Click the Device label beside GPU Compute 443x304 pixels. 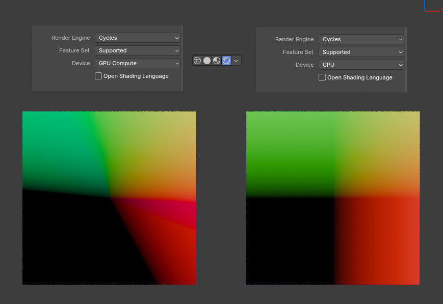coord(81,63)
